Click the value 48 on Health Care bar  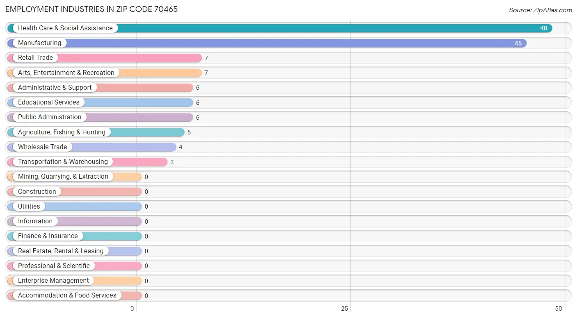coord(544,28)
